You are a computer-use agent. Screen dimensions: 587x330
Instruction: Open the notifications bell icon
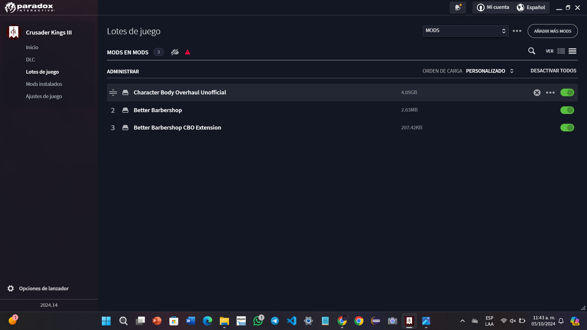coord(458,7)
